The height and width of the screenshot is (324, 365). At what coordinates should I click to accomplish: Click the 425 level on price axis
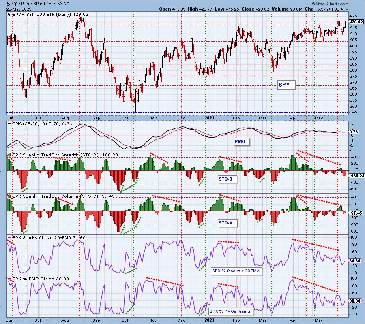click(x=353, y=16)
